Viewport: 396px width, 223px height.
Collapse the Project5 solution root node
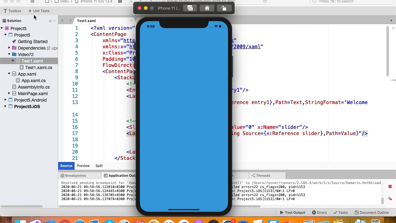click(x=2, y=28)
